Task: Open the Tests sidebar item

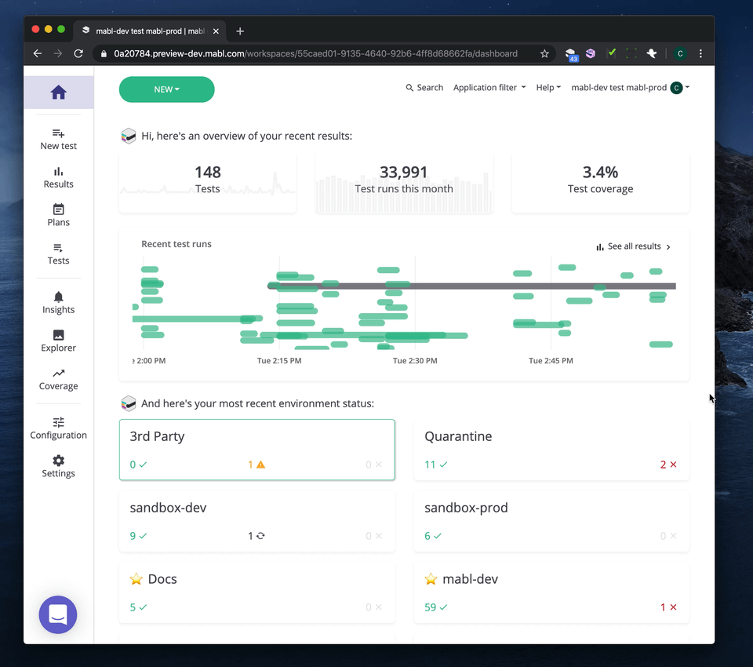Action: click(59, 253)
